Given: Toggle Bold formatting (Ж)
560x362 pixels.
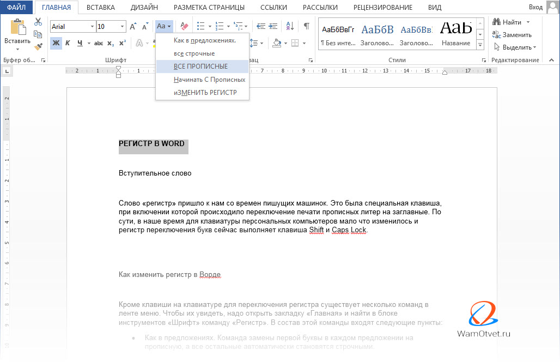Looking at the screenshot, I should pyautogui.click(x=56, y=43).
